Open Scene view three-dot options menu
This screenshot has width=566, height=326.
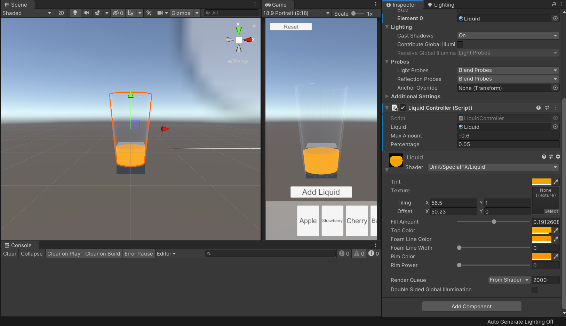tap(255, 5)
